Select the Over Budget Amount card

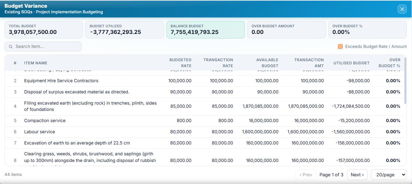coord(286,30)
